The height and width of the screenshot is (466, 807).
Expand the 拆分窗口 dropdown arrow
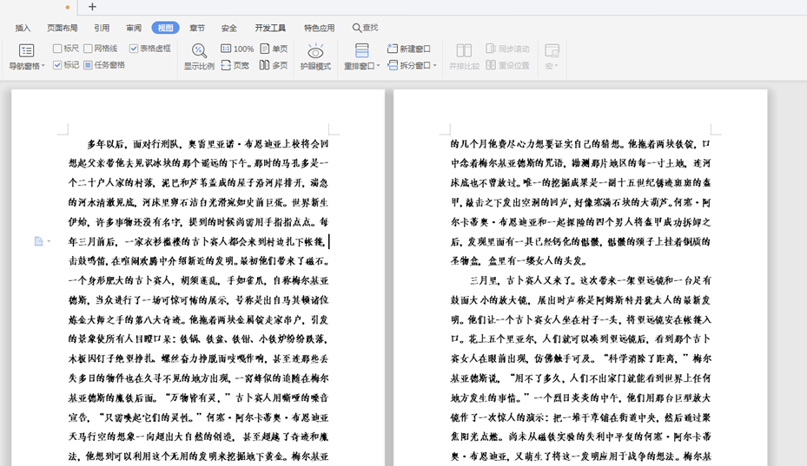[435, 66]
